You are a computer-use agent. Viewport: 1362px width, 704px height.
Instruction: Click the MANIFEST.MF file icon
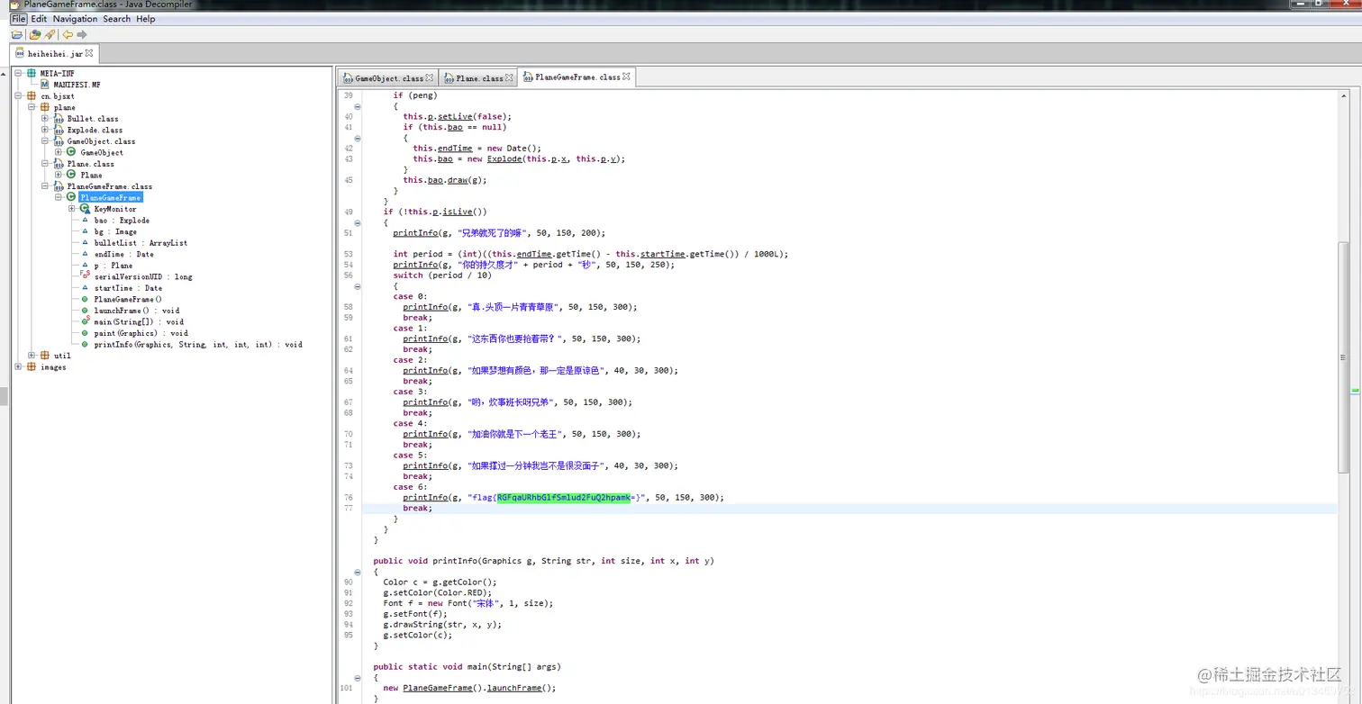tap(45, 85)
